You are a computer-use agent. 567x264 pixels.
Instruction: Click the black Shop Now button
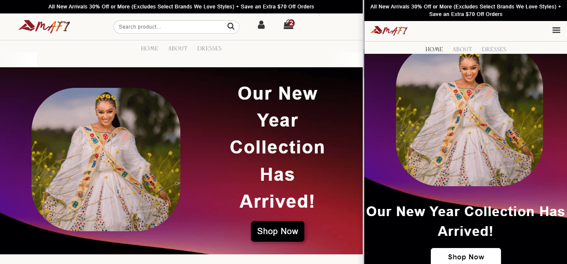[x=277, y=231]
